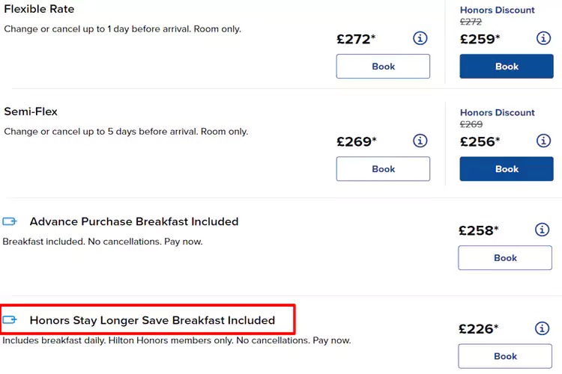This screenshot has height=374, width=562.
Task: Click Honors Stay Longer Save Breakfast Included title
Action: coord(152,320)
